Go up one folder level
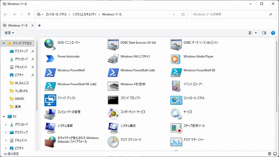279x157 pixels. point(29,14)
